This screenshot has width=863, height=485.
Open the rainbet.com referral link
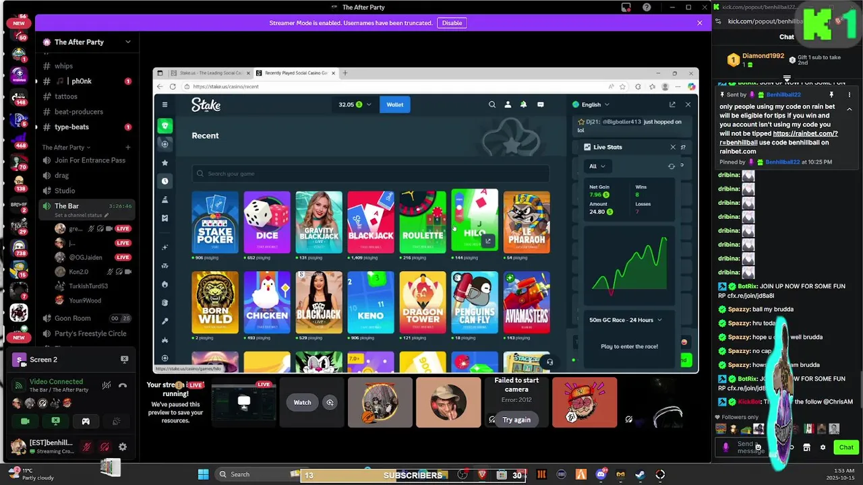(x=778, y=138)
